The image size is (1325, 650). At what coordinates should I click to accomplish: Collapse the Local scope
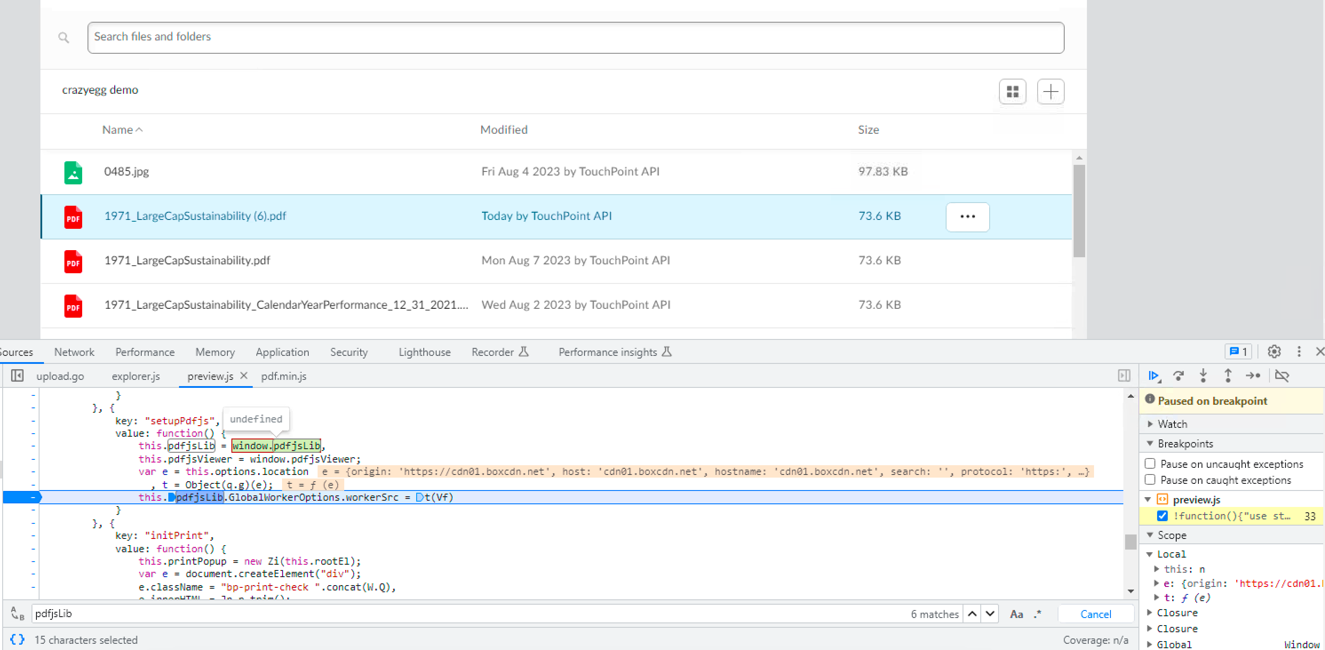(1149, 554)
